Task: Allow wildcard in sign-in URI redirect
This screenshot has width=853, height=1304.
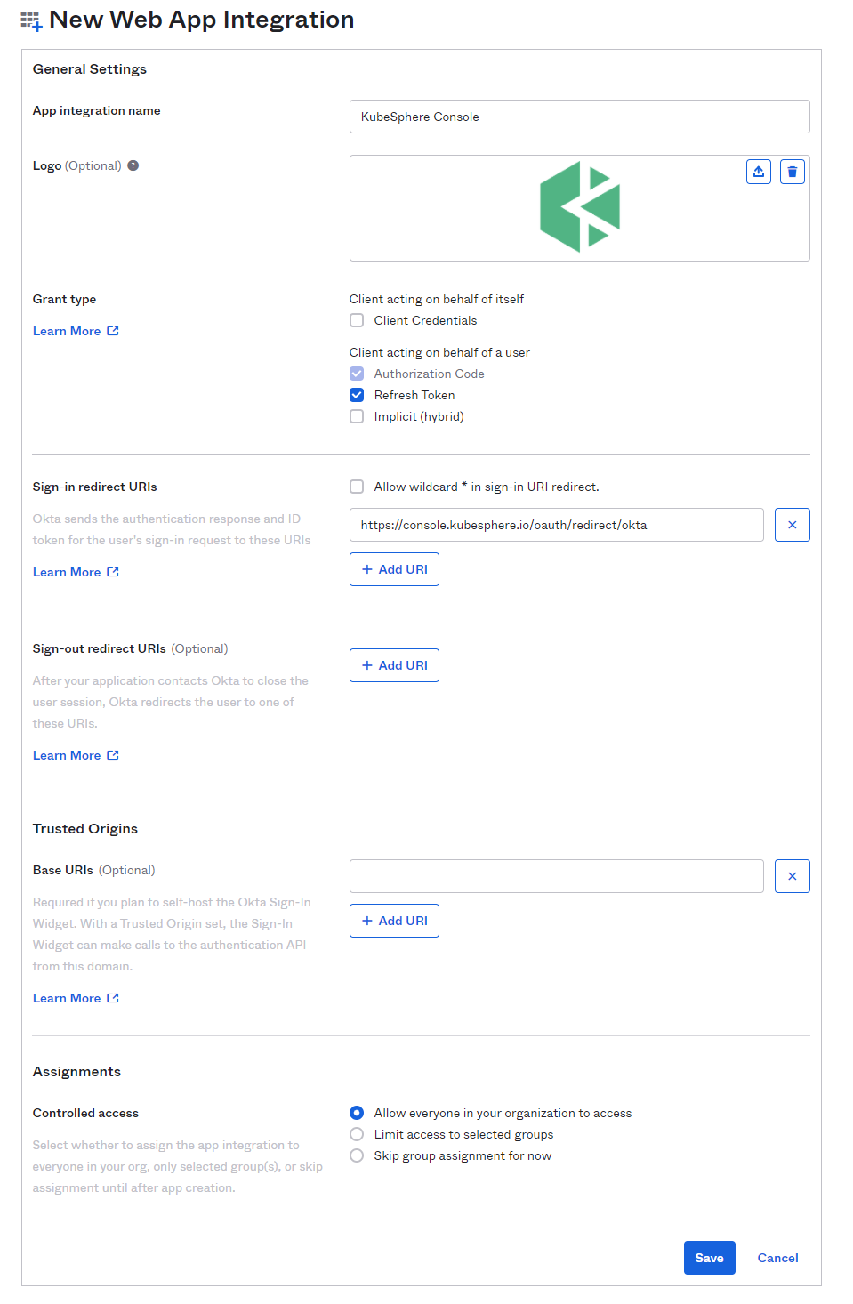Action: click(357, 487)
